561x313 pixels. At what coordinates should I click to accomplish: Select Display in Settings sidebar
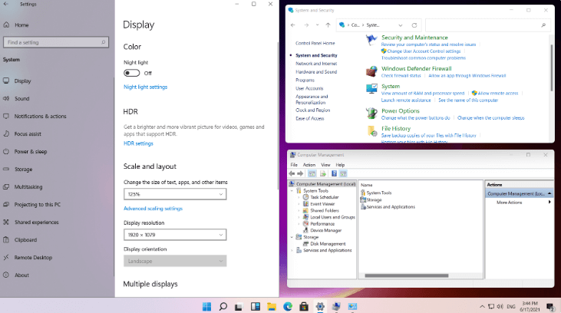point(22,81)
